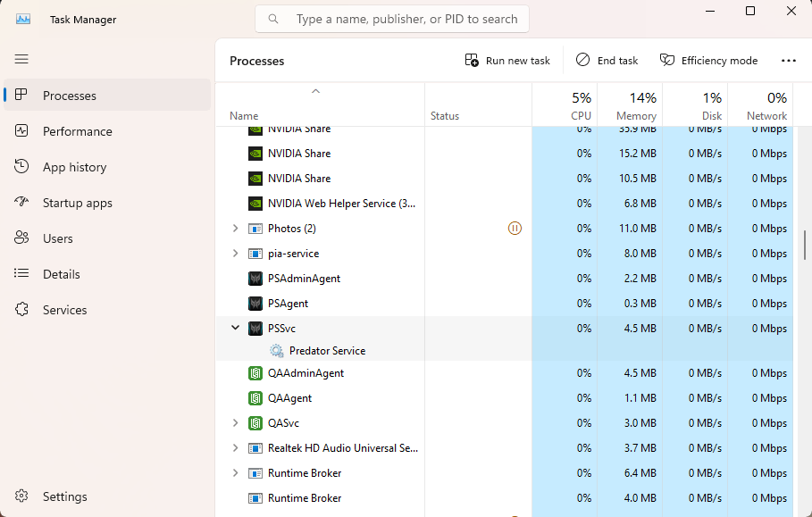The image size is (812, 517).
Task: Expand the Photos process group
Action: point(235,228)
